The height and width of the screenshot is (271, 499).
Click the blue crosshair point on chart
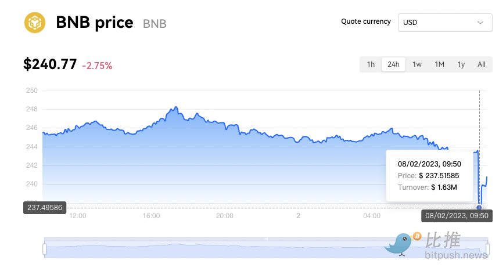click(479, 207)
